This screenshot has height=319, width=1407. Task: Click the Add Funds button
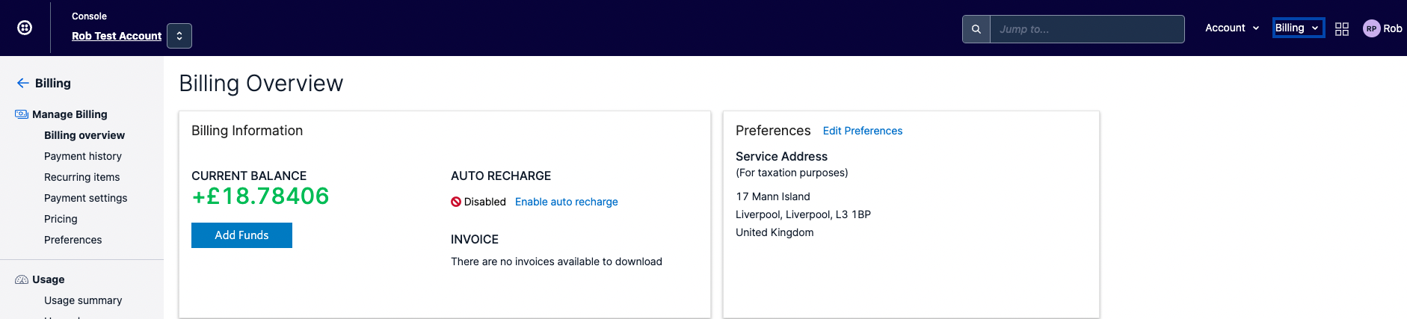(x=241, y=235)
